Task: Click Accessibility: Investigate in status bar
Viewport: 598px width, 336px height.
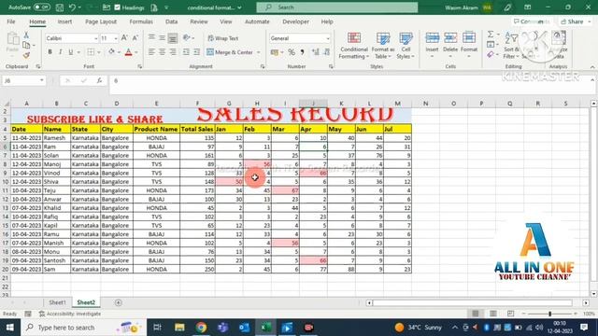Action: click(70, 314)
